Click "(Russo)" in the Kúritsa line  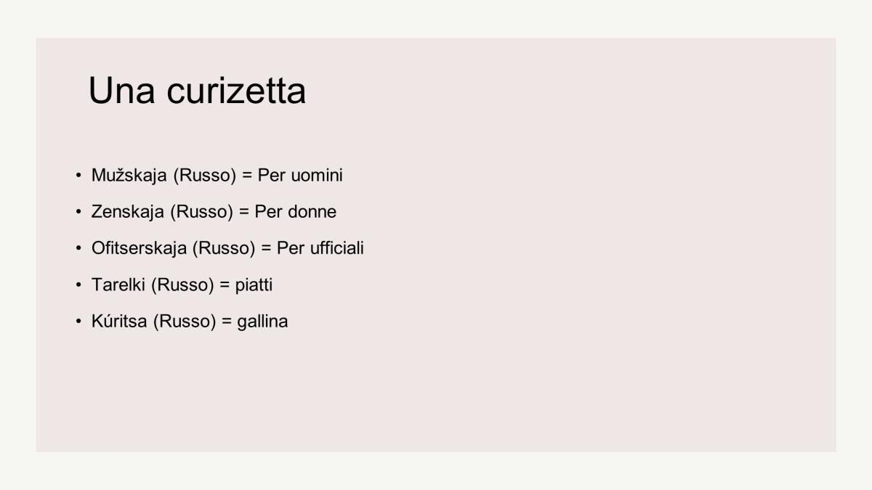[x=185, y=321]
